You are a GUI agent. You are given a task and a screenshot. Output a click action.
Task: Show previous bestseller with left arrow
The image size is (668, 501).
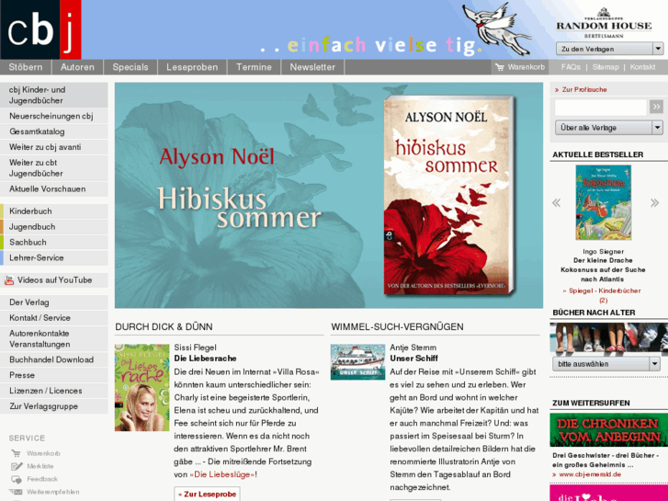pos(557,203)
